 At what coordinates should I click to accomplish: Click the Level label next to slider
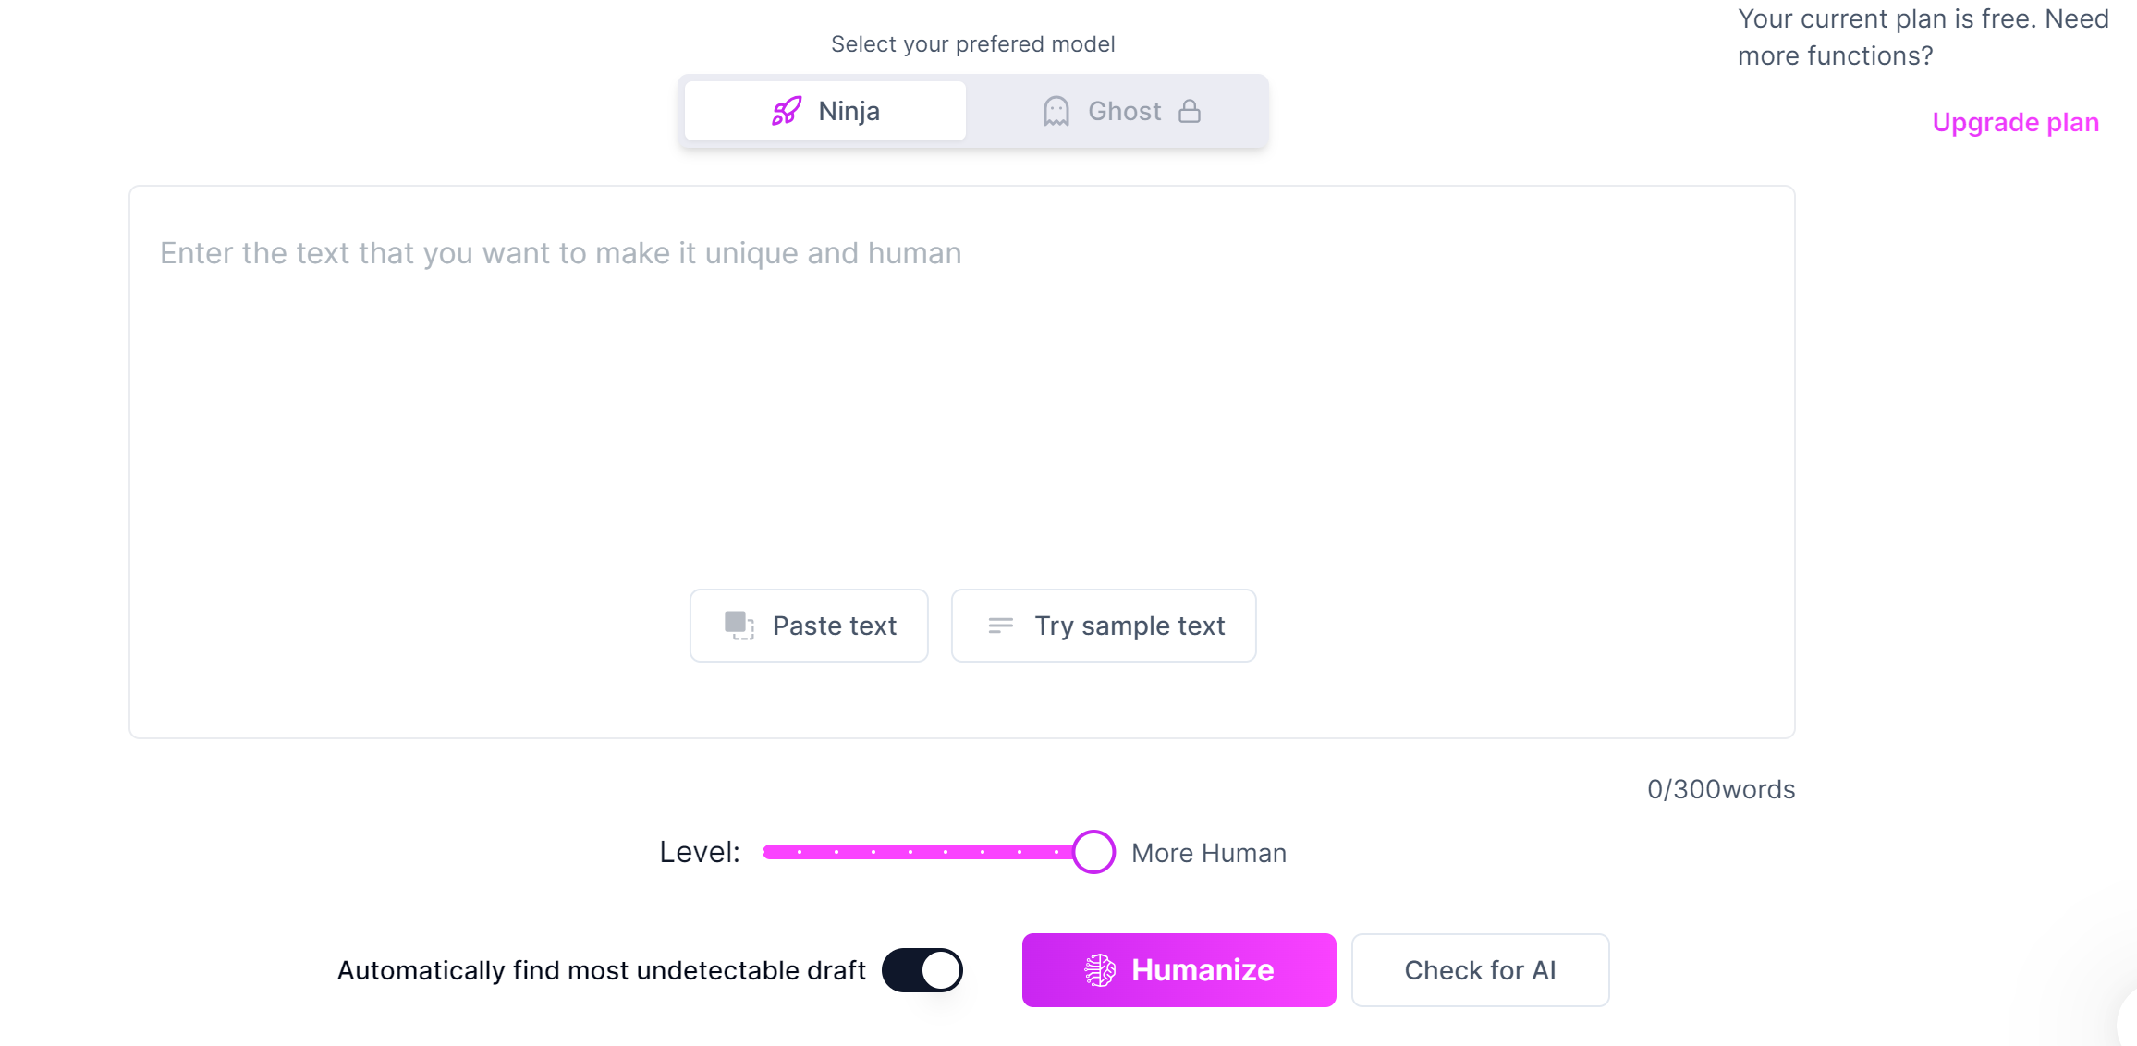[x=700, y=851]
